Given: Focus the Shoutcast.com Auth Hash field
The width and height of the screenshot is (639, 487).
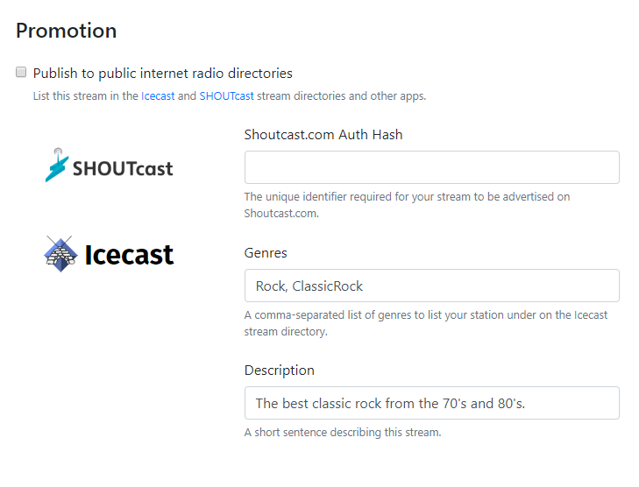Looking at the screenshot, I should [432, 167].
